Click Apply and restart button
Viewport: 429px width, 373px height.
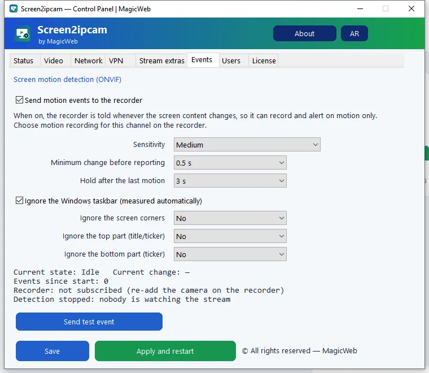tap(165, 351)
